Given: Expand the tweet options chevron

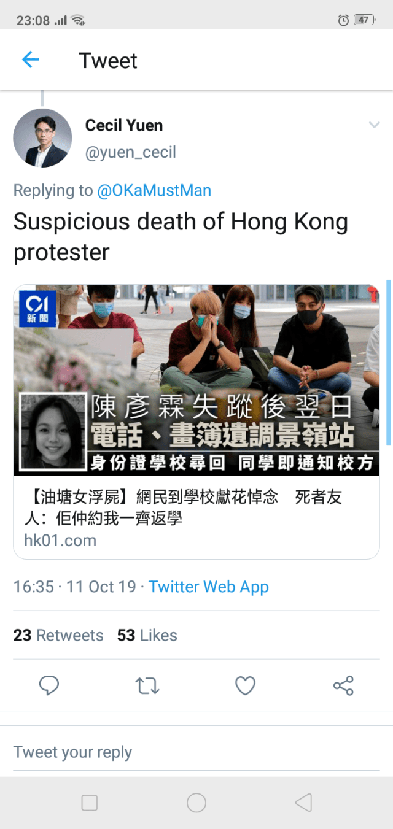Looking at the screenshot, I should pos(374,125).
